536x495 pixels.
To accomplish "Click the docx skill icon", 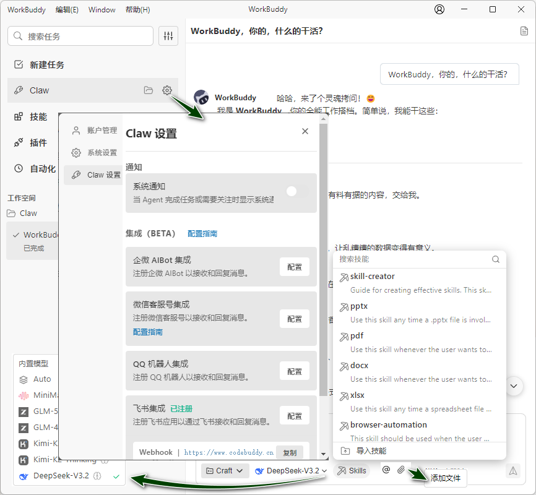I will pos(344,366).
